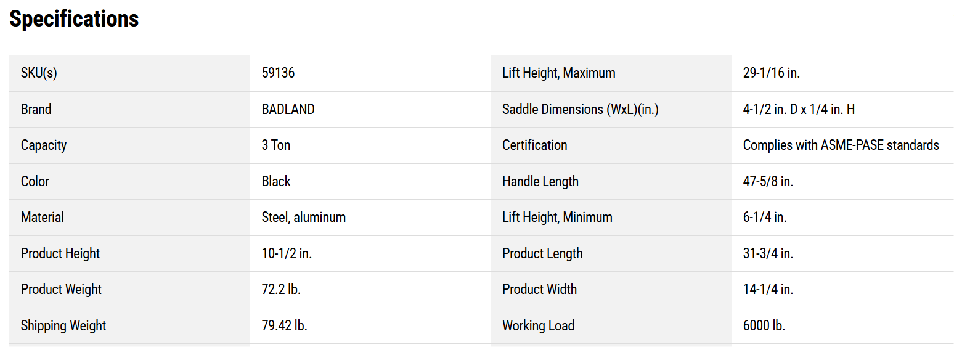Click the Capacity label

coord(44,145)
